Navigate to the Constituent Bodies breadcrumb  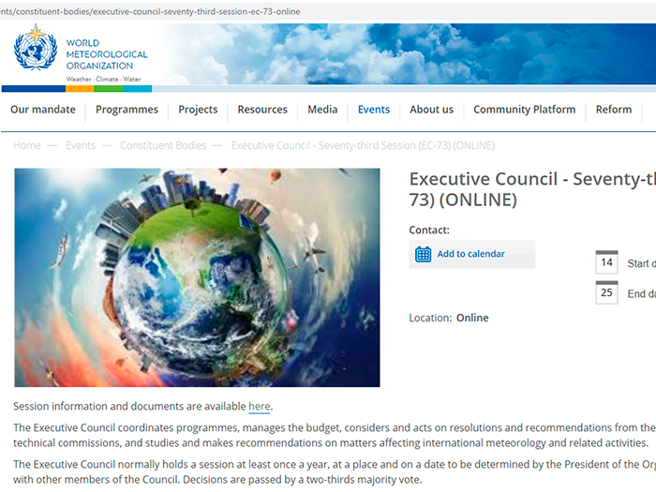pos(163,146)
